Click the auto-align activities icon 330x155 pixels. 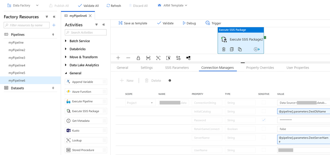point(178,58)
